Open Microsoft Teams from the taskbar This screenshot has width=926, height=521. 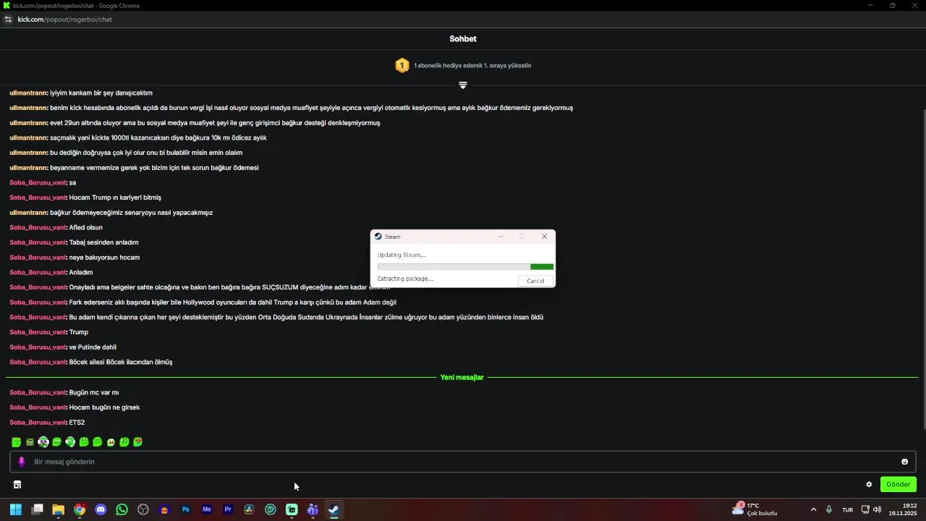pyautogui.click(x=313, y=509)
